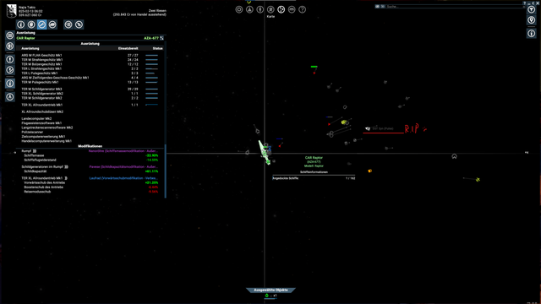The height and width of the screenshot is (304, 541).
Task: Switch to the last object info tab
Action: pos(79,24)
